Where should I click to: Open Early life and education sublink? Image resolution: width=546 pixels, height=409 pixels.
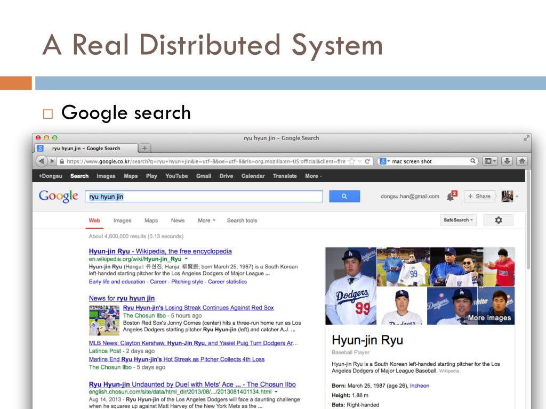(x=117, y=282)
